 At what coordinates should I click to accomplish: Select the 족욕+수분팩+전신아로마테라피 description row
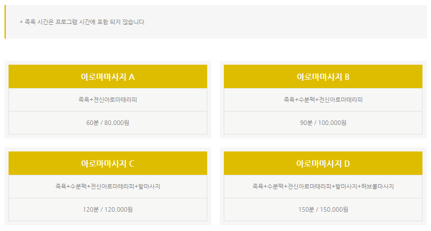pyautogui.click(x=323, y=100)
